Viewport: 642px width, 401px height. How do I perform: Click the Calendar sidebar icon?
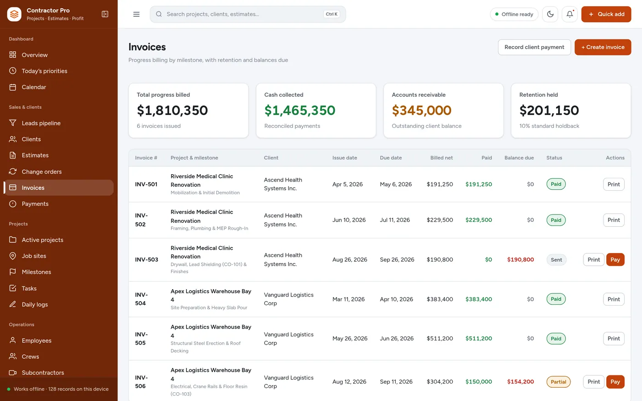tap(13, 87)
